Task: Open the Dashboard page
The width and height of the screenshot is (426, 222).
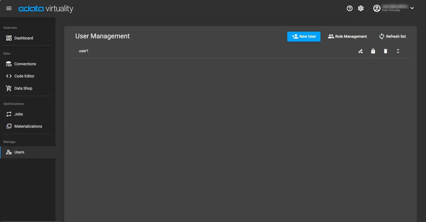Action: (x=24, y=38)
